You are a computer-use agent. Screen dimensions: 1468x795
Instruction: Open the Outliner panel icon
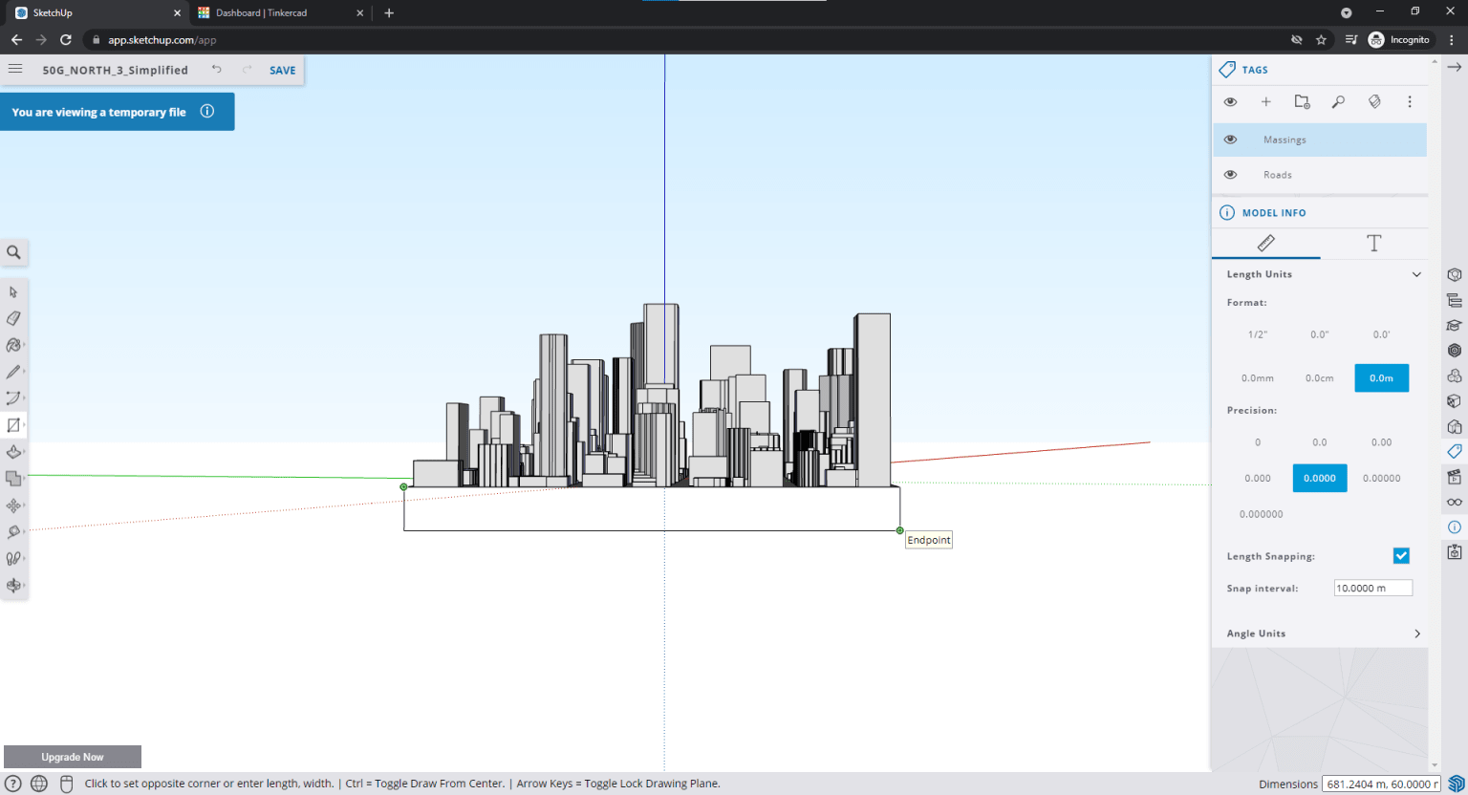(x=1455, y=300)
